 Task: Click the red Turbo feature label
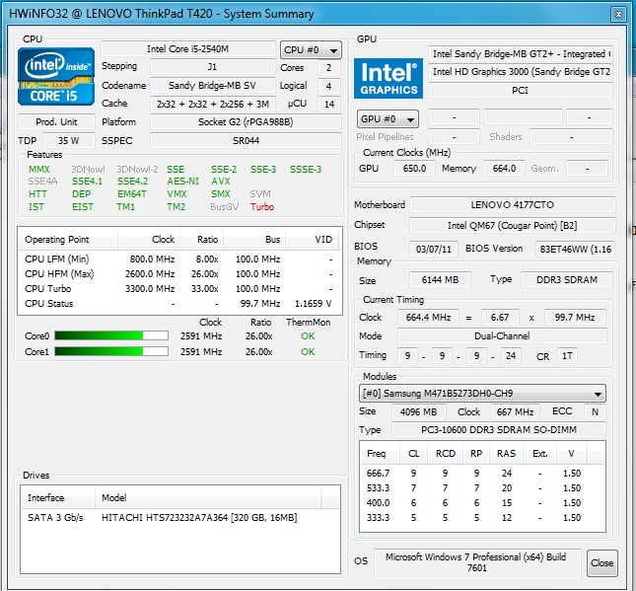click(262, 206)
